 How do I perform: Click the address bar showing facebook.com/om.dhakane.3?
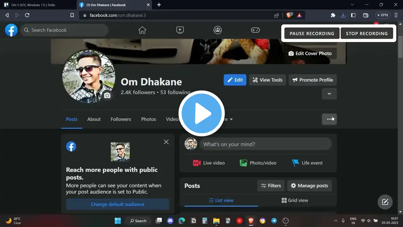(176, 15)
